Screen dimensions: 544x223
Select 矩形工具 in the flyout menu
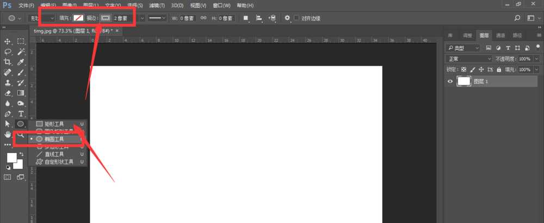[x=54, y=124]
